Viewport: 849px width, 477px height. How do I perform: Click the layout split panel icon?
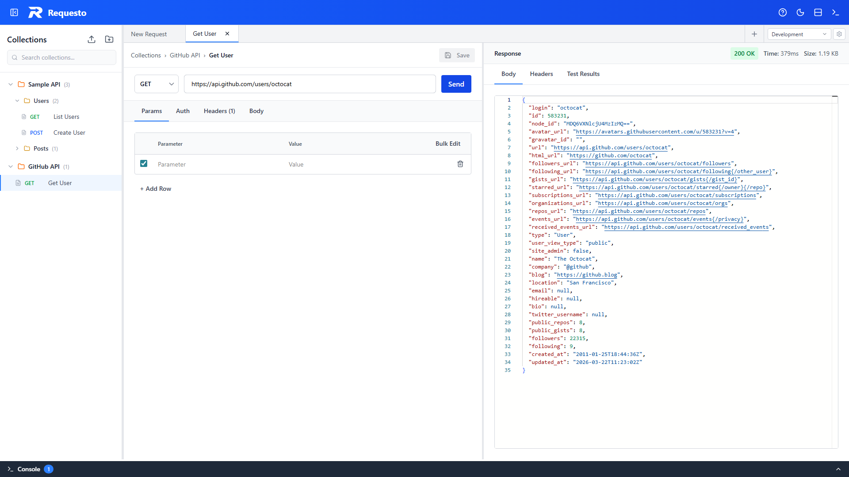(x=818, y=12)
